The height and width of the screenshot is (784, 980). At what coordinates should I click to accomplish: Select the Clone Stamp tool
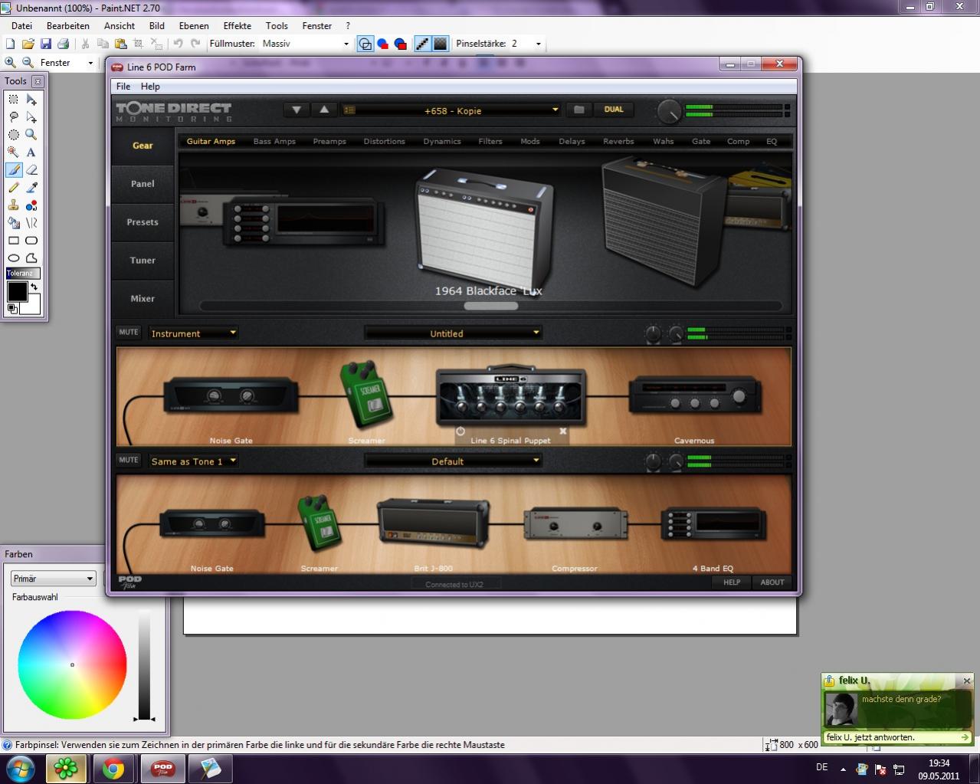pos(13,205)
